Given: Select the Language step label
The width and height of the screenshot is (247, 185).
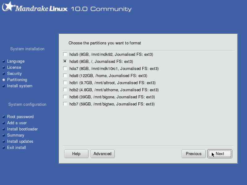Looking at the screenshot, I should pyautogui.click(x=16, y=61).
